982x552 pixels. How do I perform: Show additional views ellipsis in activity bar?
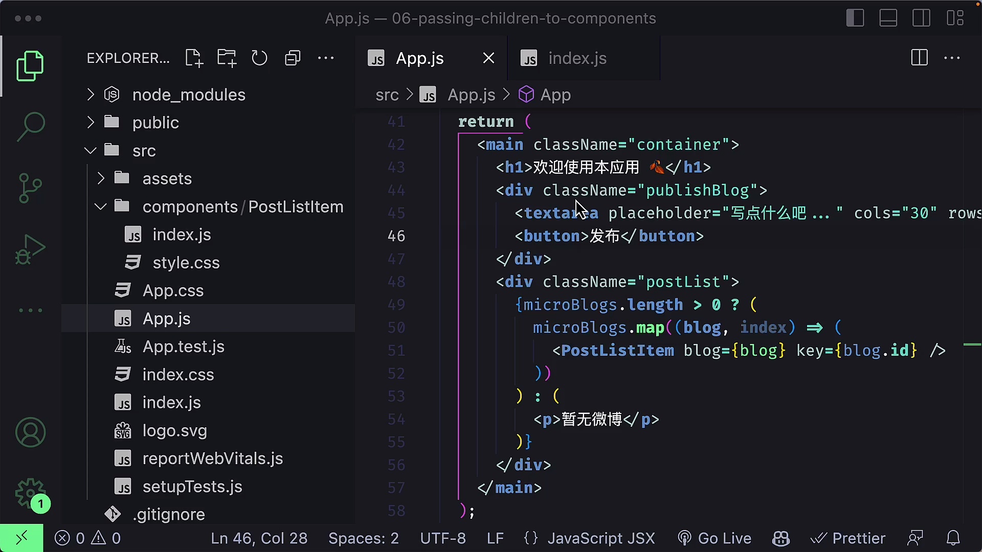click(30, 310)
